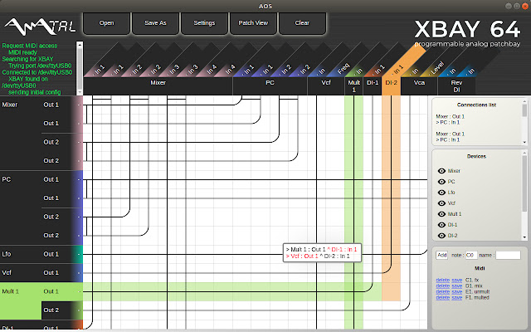Click the Lfo device row header

point(7,254)
